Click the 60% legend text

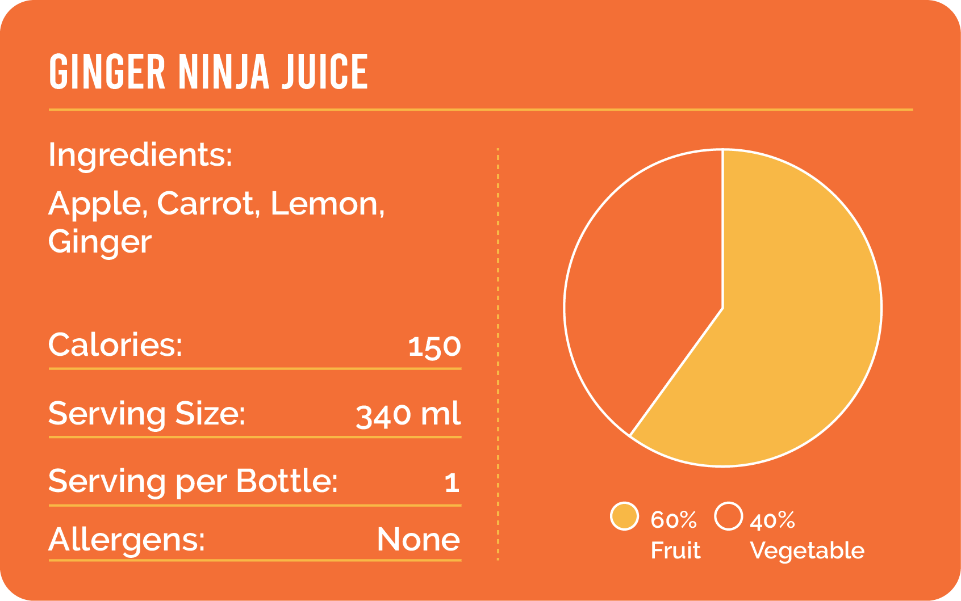coord(673,520)
